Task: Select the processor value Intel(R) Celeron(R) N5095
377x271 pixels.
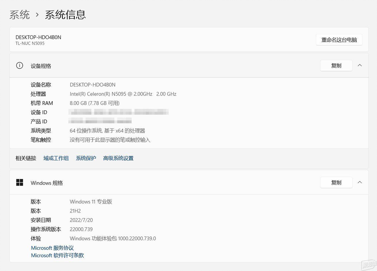Action: (x=123, y=94)
